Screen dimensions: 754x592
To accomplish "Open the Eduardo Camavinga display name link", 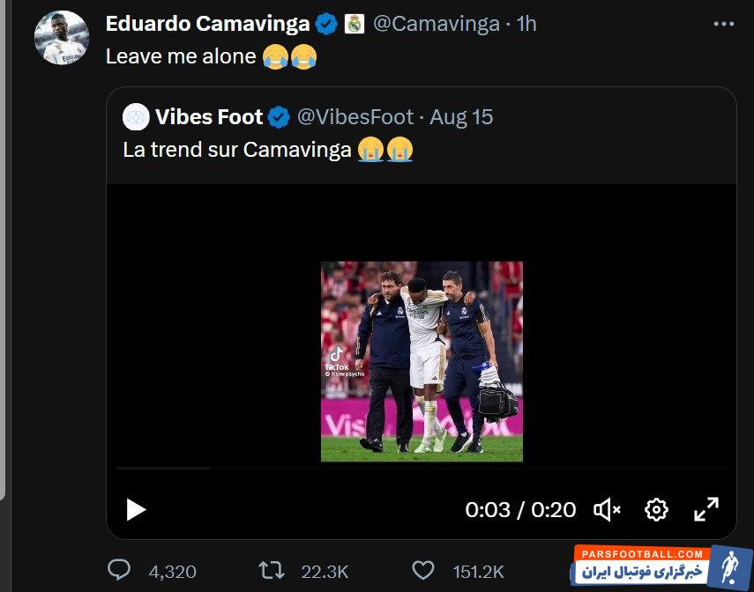I will tap(207, 25).
